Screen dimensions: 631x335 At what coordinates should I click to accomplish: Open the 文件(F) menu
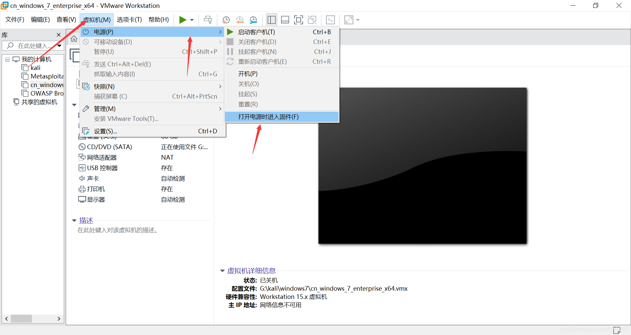(15, 20)
